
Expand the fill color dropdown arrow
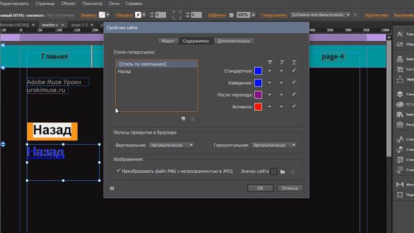[107, 15]
